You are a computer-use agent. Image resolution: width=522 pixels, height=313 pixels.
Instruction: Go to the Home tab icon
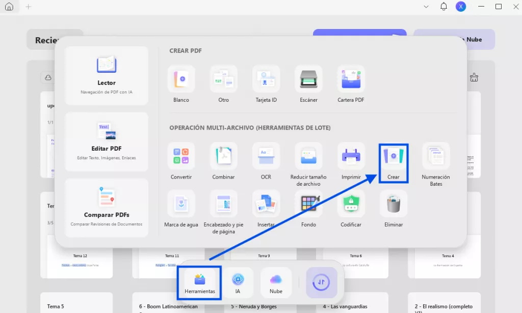pyautogui.click(x=9, y=7)
